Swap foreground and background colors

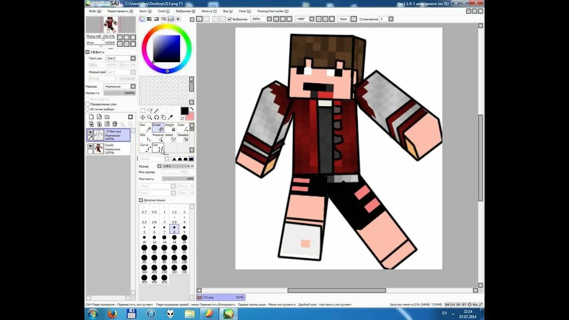pyautogui.click(x=192, y=109)
